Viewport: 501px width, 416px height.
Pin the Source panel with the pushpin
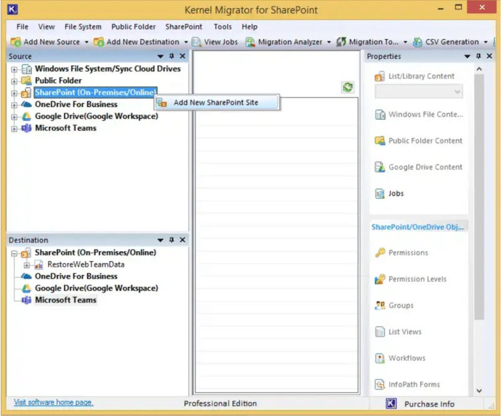[x=170, y=56]
